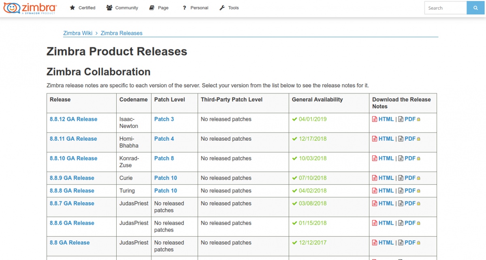Open the Zimbra Releases breadcrumb link
Viewport: 486px width, 260px height.
(x=122, y=33)
